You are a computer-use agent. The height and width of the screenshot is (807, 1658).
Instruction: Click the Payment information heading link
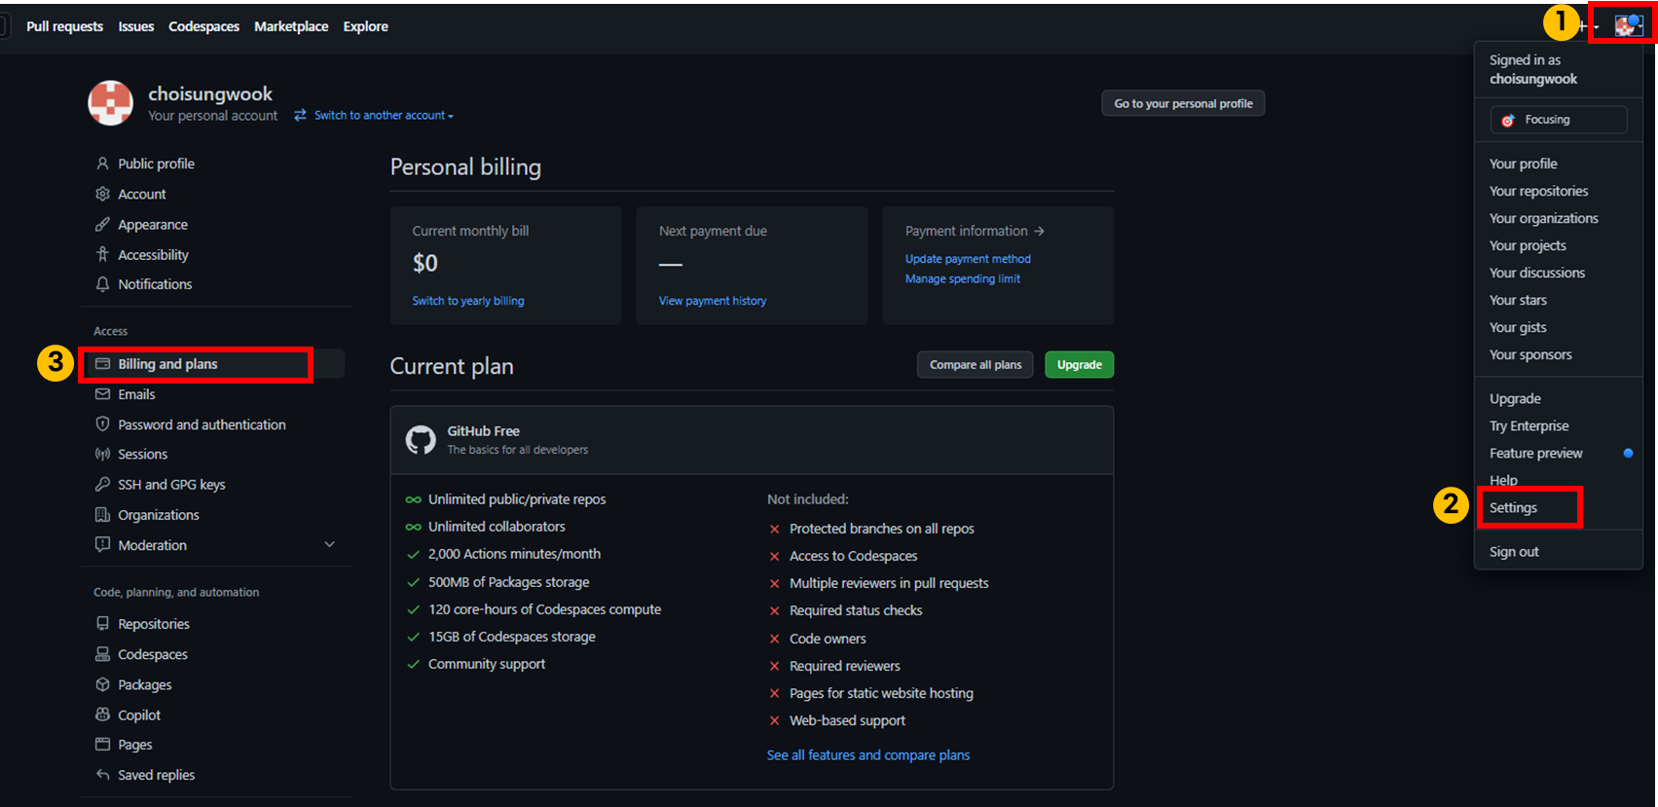click(x=975, y=231)
